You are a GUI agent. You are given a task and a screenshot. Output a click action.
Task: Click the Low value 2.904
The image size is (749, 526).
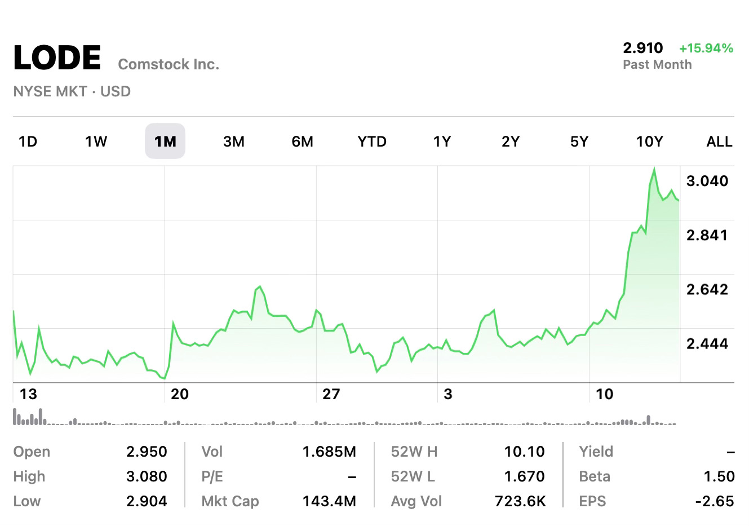[x=147, y=501]
